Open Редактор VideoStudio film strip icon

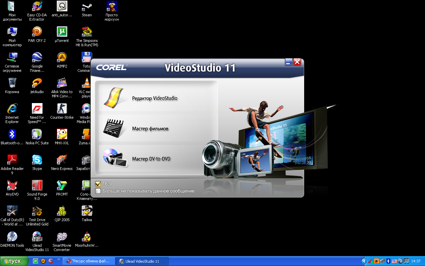(113, 98)
